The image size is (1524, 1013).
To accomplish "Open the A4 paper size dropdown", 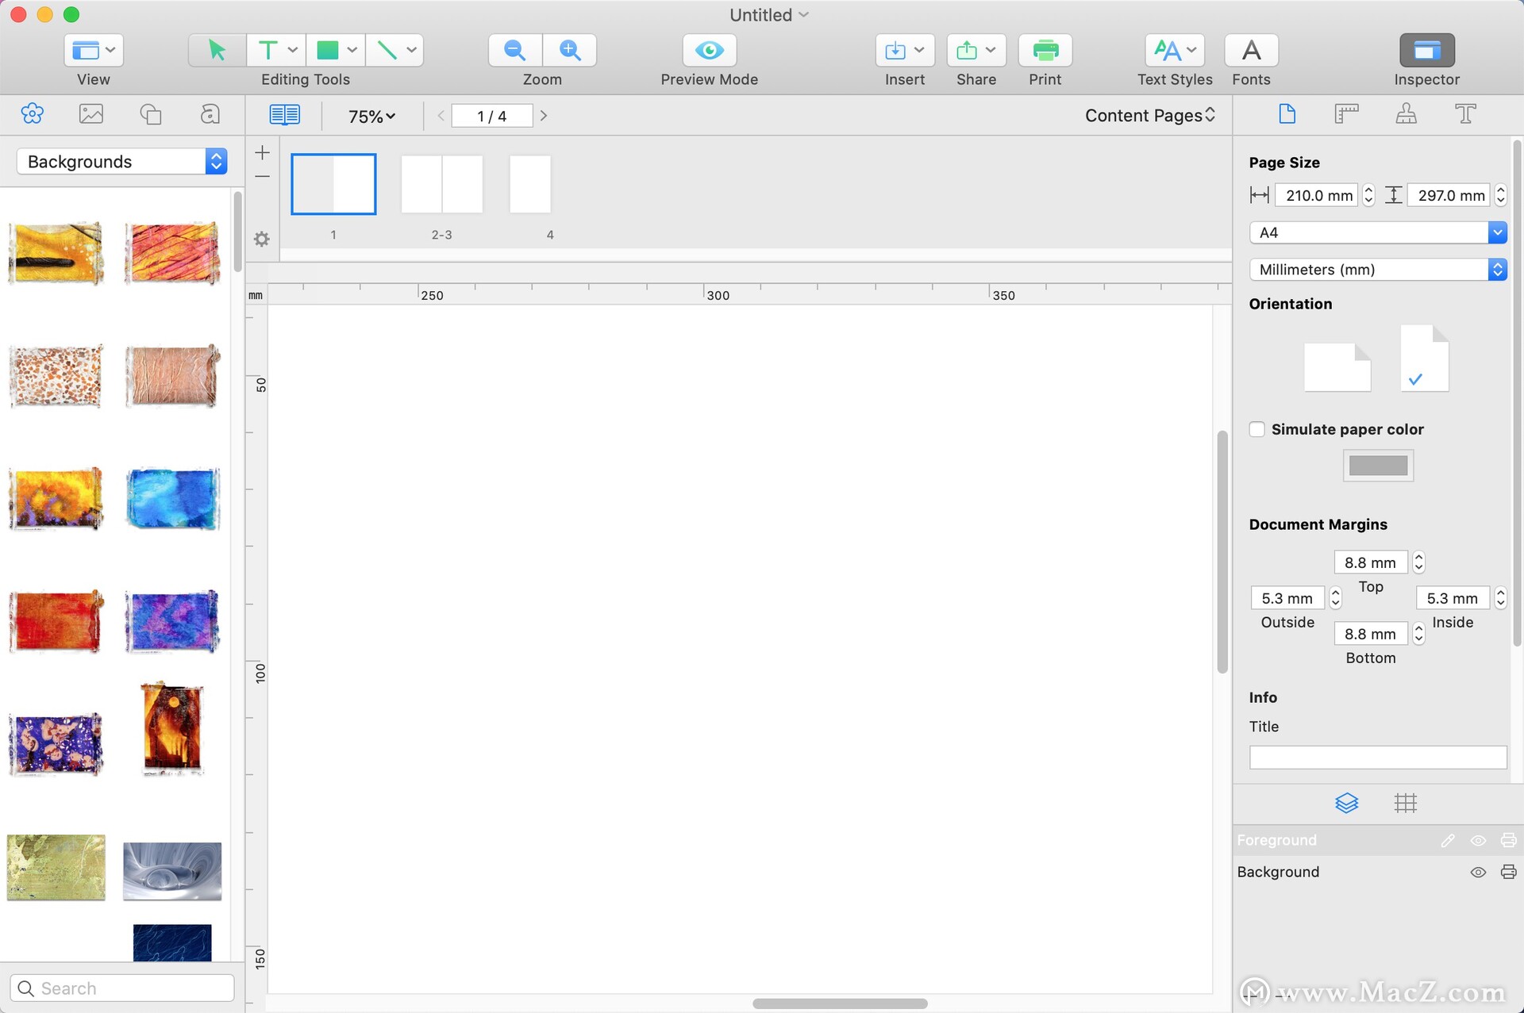I will [x=1377, y=232].
